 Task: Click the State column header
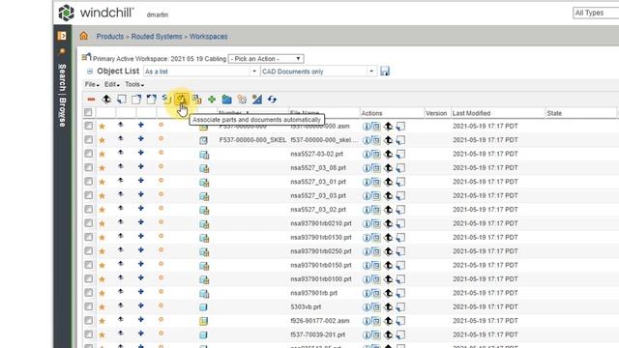(554, 113)
